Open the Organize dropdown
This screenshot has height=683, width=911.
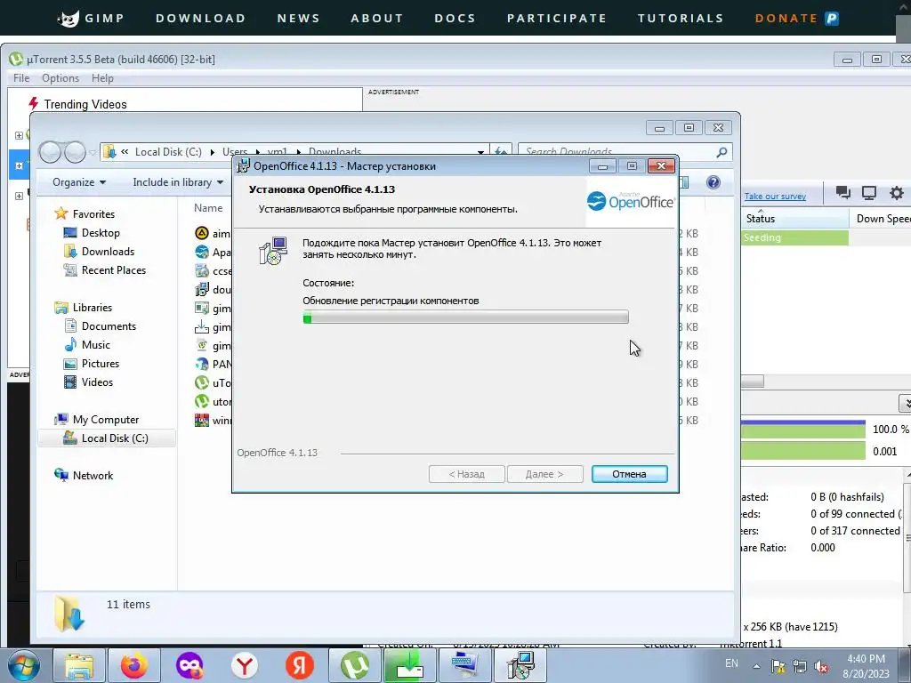coord(79,182)
